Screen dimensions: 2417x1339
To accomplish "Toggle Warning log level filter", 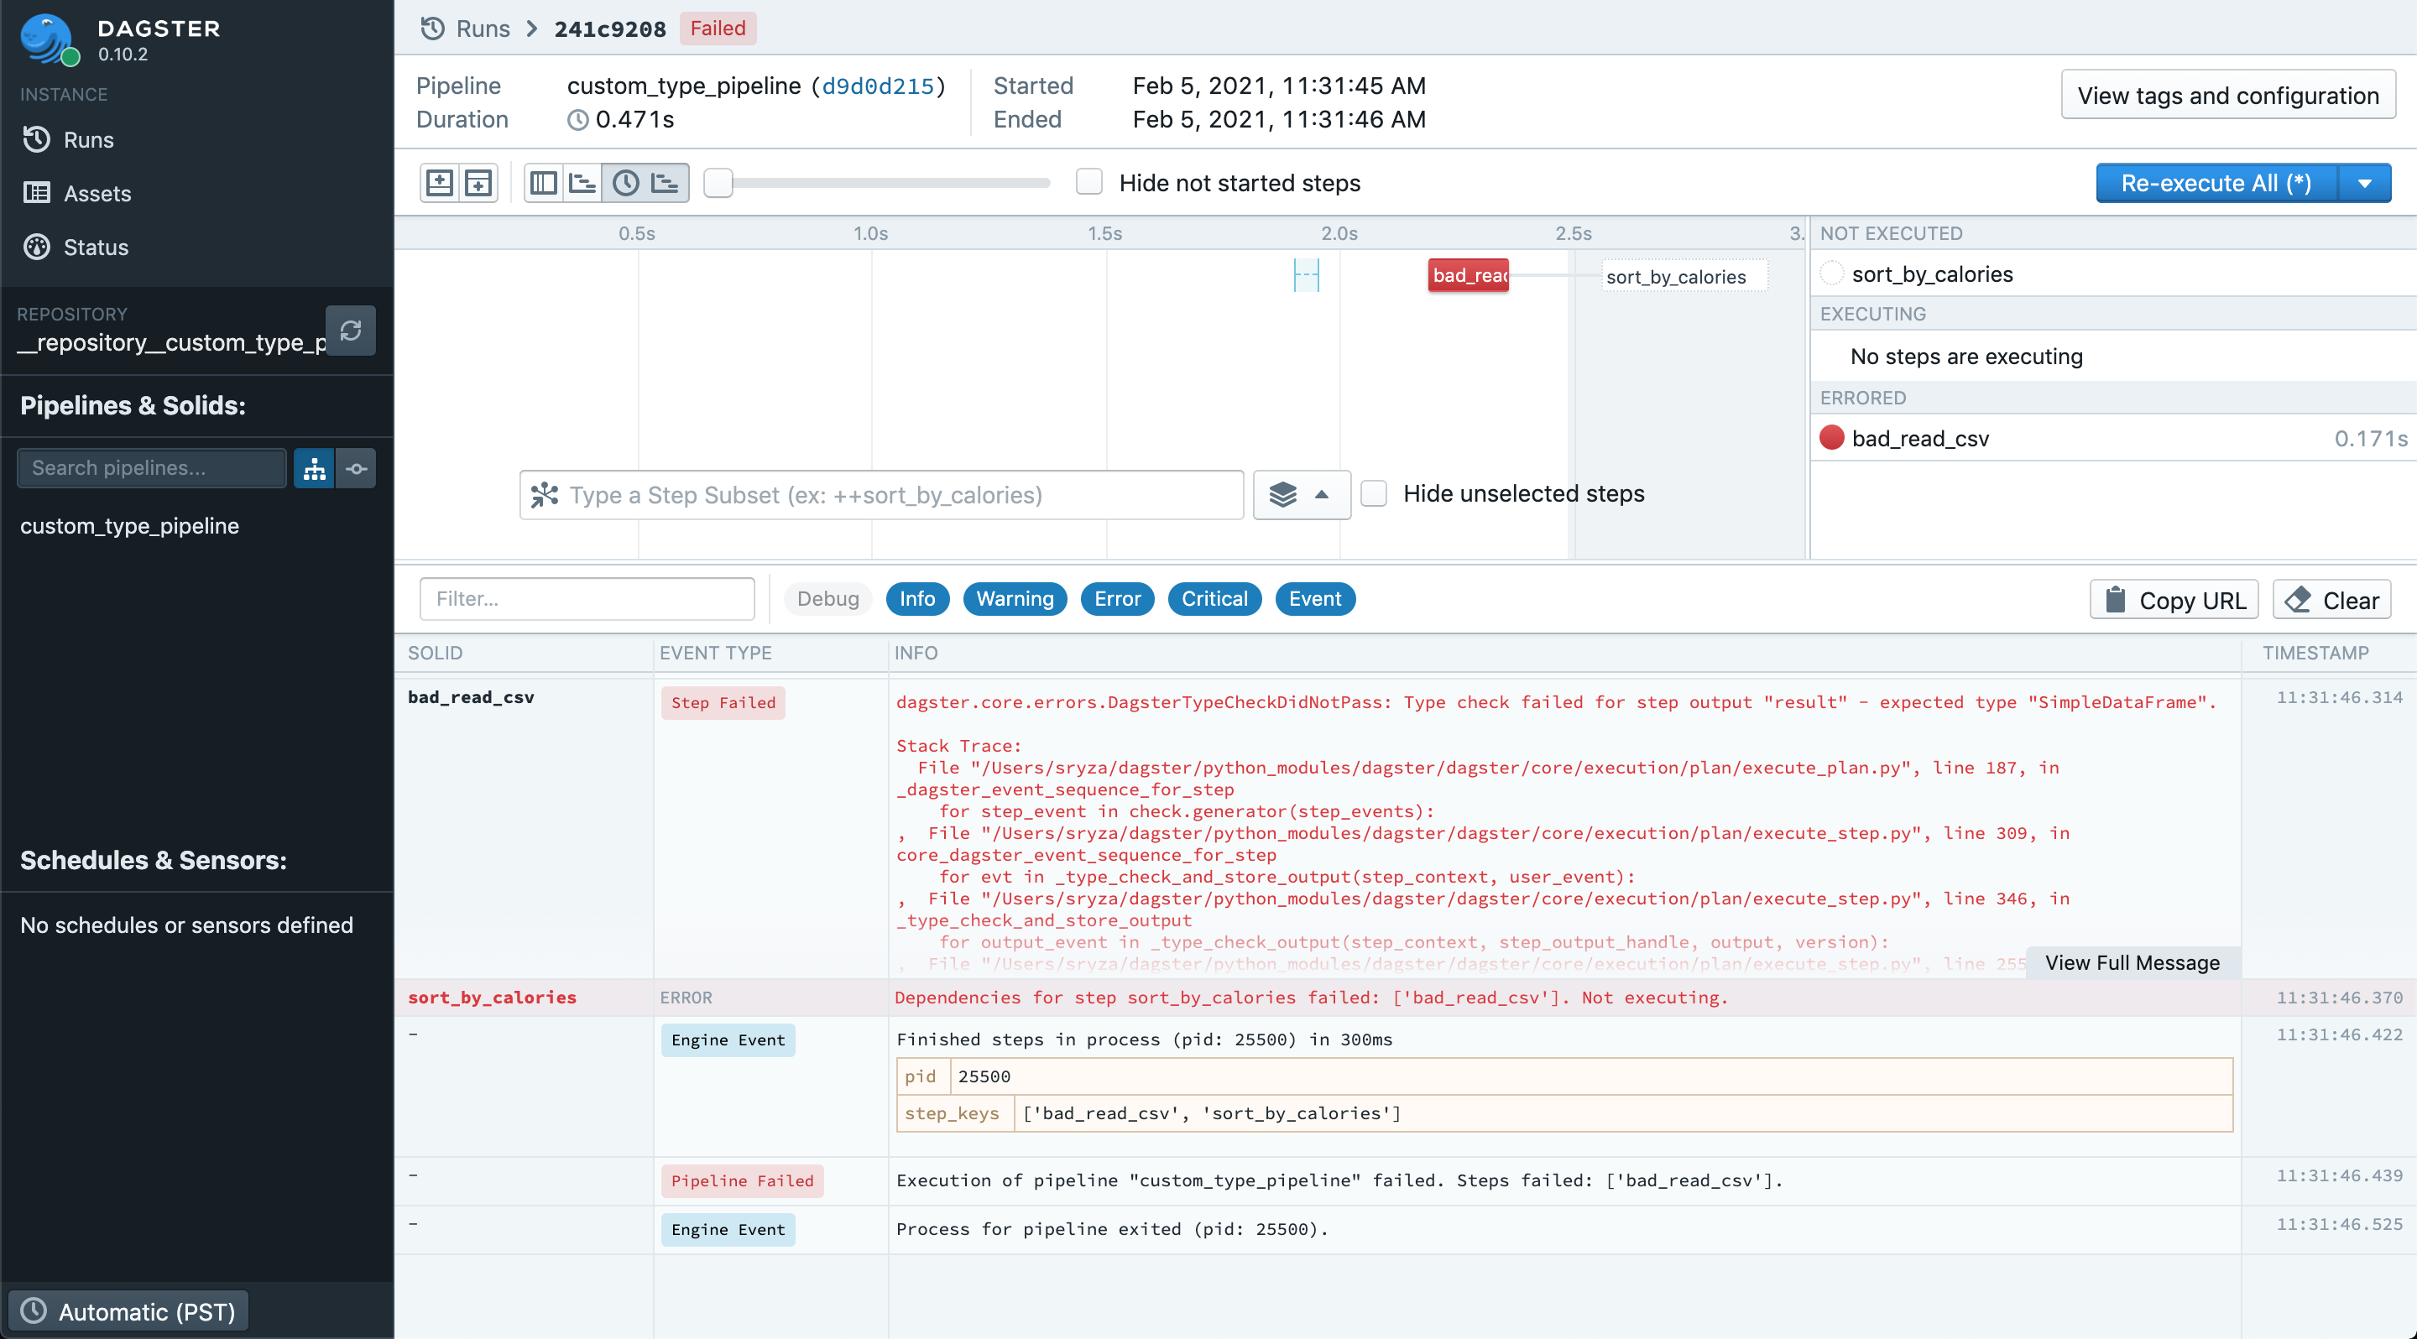I will (1015, 598).
